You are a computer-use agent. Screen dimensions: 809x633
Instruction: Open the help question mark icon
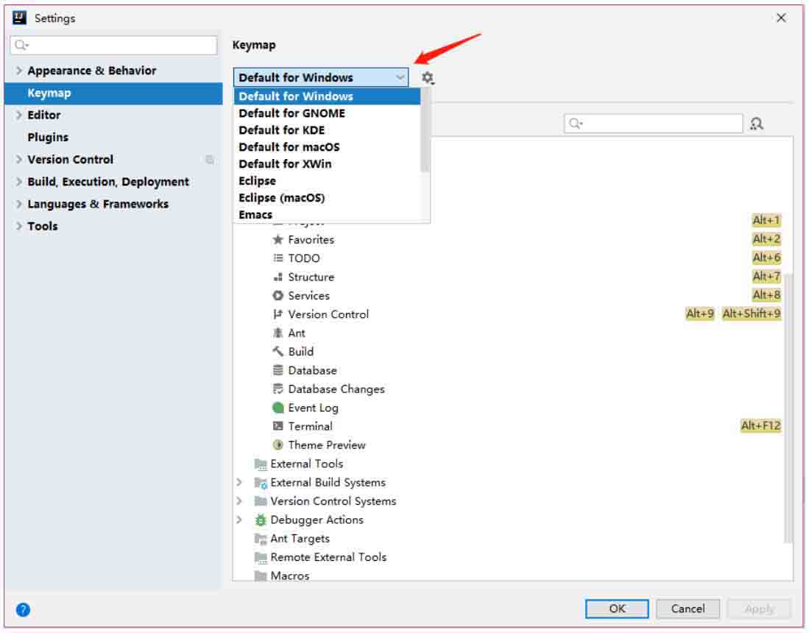click(23, 609)
